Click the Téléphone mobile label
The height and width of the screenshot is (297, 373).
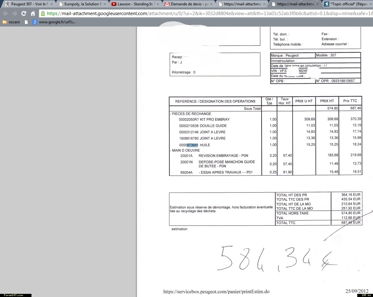(288, 44)
